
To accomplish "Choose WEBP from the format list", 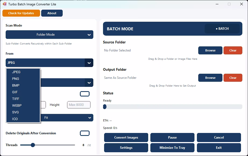I will point(23,106).
